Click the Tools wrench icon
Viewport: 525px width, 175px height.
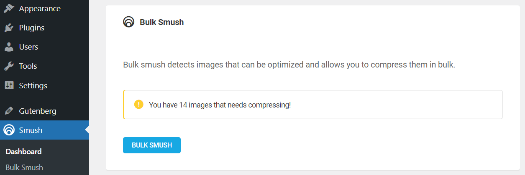click(9, 66)
